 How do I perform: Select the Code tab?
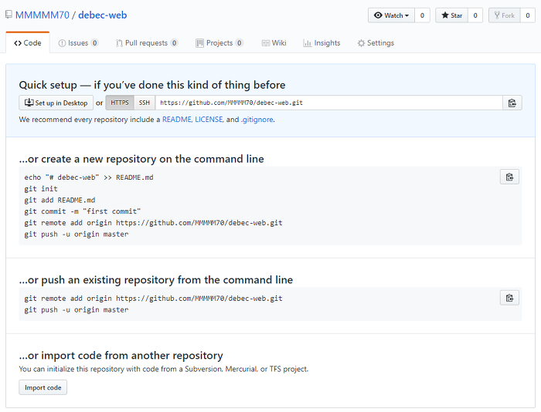(x=28, y=43)
